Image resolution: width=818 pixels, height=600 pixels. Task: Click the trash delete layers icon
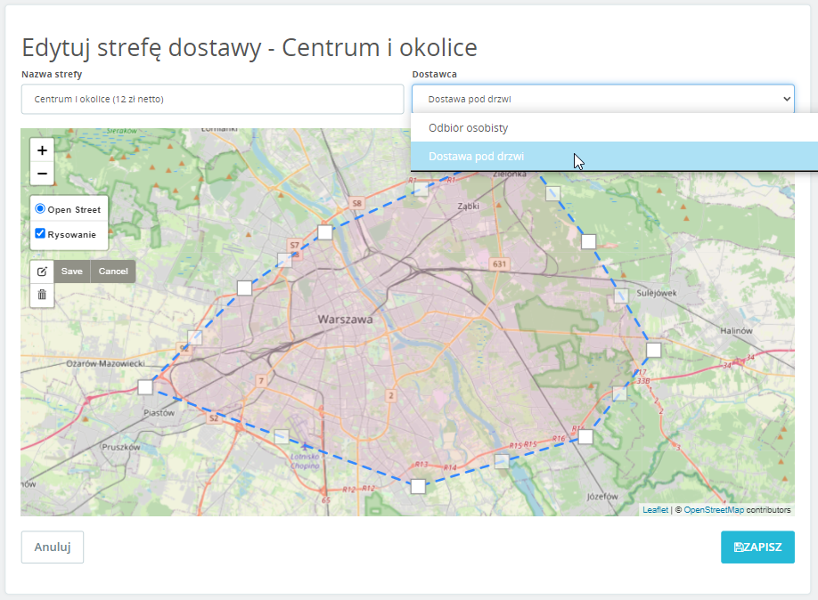42,295
